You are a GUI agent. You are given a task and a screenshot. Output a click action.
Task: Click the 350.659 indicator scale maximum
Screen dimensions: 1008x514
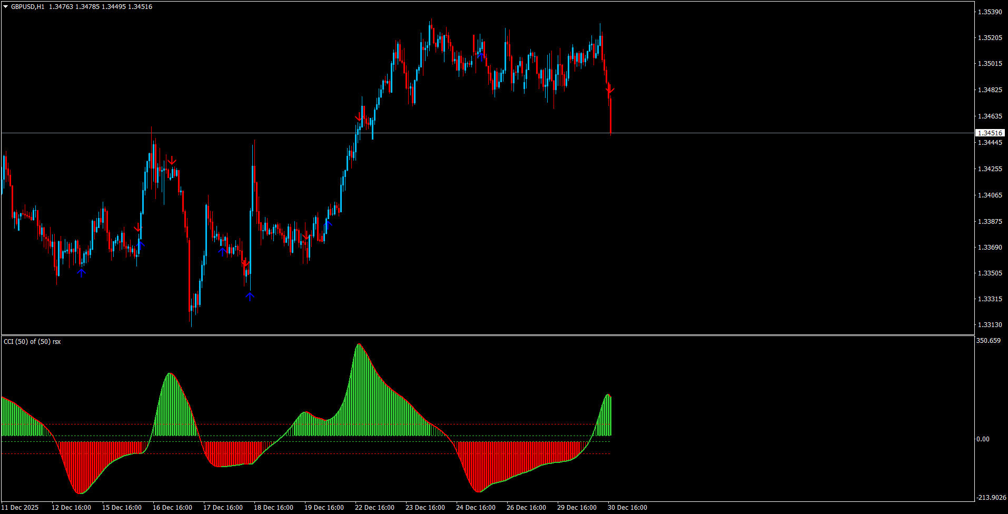[x=989, y=341]
